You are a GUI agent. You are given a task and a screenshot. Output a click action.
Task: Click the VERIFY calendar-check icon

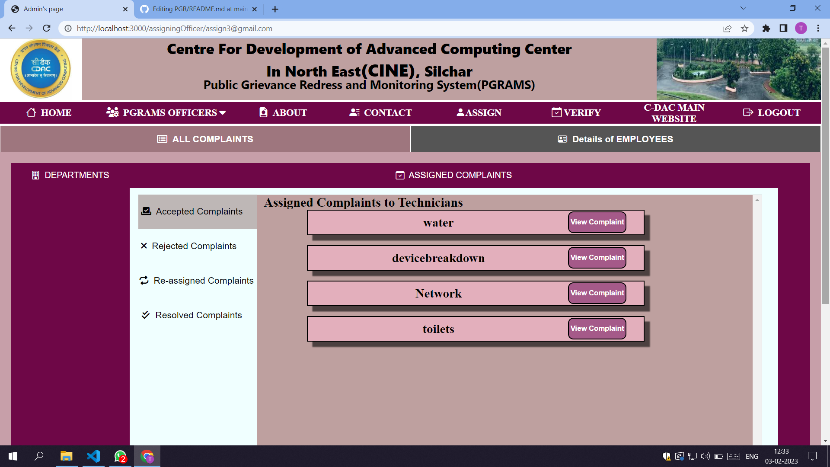[556, 112]
